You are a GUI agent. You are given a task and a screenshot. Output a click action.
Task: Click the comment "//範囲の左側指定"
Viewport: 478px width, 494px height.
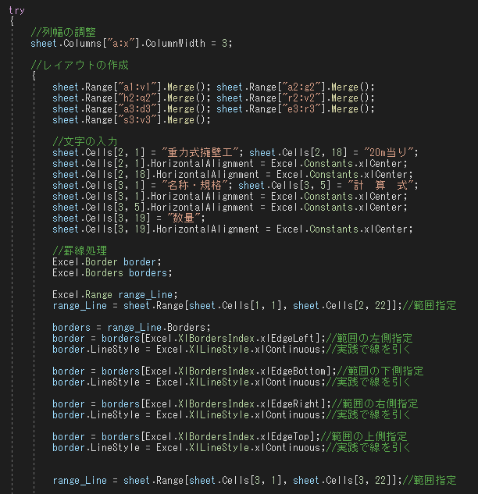[369, 339]
